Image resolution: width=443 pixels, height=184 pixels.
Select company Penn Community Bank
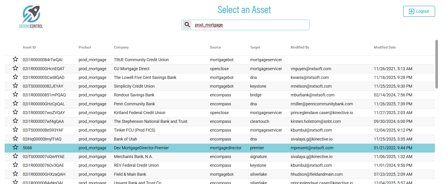point(134,104)
